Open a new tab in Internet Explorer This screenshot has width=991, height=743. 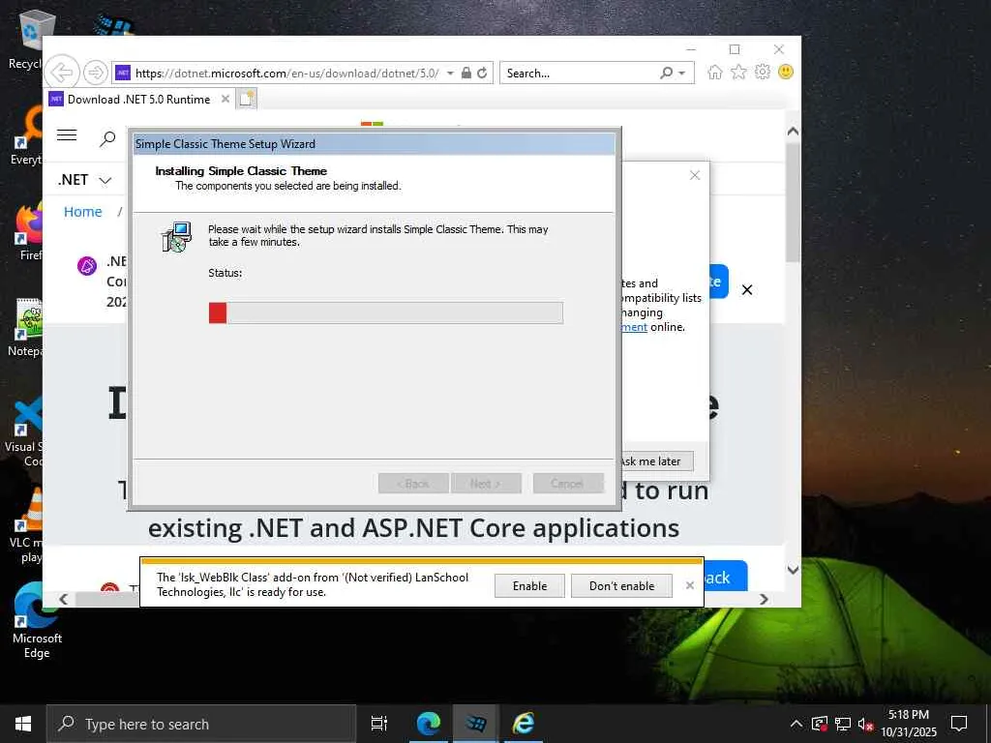click(x=247, y=100)
